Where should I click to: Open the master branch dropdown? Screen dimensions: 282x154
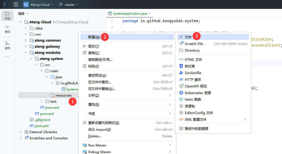(x=69, y=4)
